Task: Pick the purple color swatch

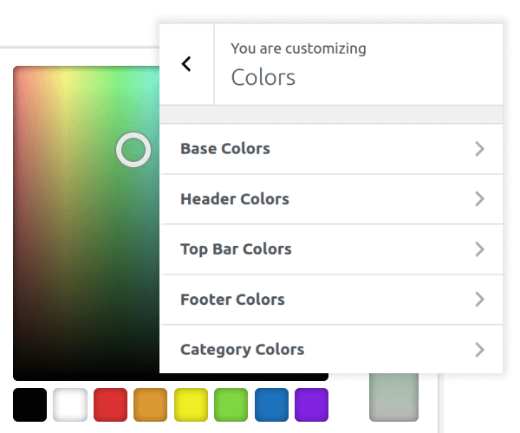Action: 311,404
